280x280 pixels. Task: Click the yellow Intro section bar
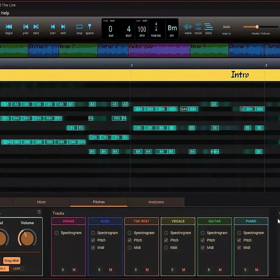tap(140, 75)
